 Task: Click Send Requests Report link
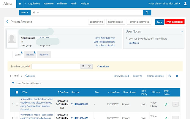[x=104, y=42]
